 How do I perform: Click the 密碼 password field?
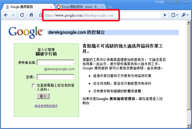55,77
